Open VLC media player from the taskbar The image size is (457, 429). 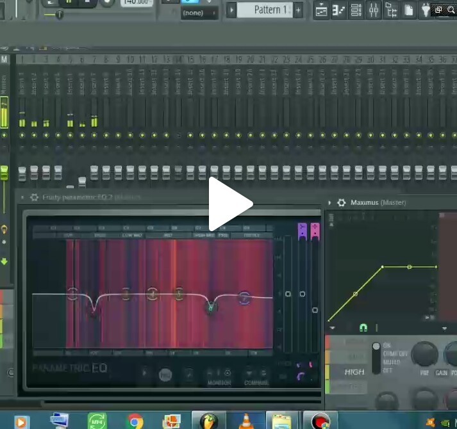click(246, 421)
